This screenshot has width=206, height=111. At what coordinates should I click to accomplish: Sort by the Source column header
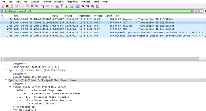[x=71, y=16]
